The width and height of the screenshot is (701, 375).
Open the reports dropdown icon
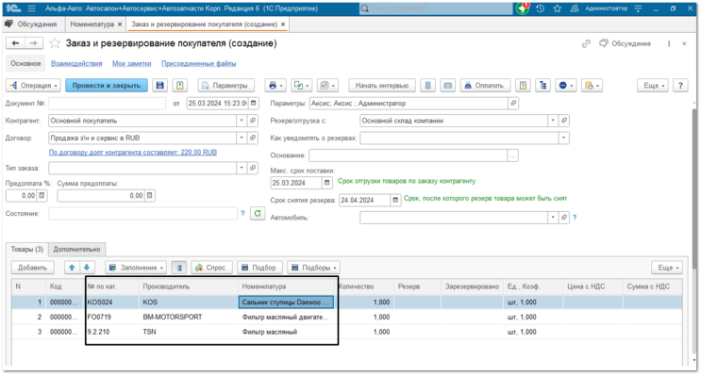tap(327, 85)
